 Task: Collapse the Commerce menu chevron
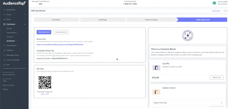[x=25, y=24]
